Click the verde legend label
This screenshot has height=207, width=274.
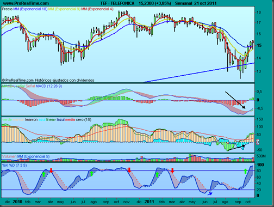click(x=7, y=120)
